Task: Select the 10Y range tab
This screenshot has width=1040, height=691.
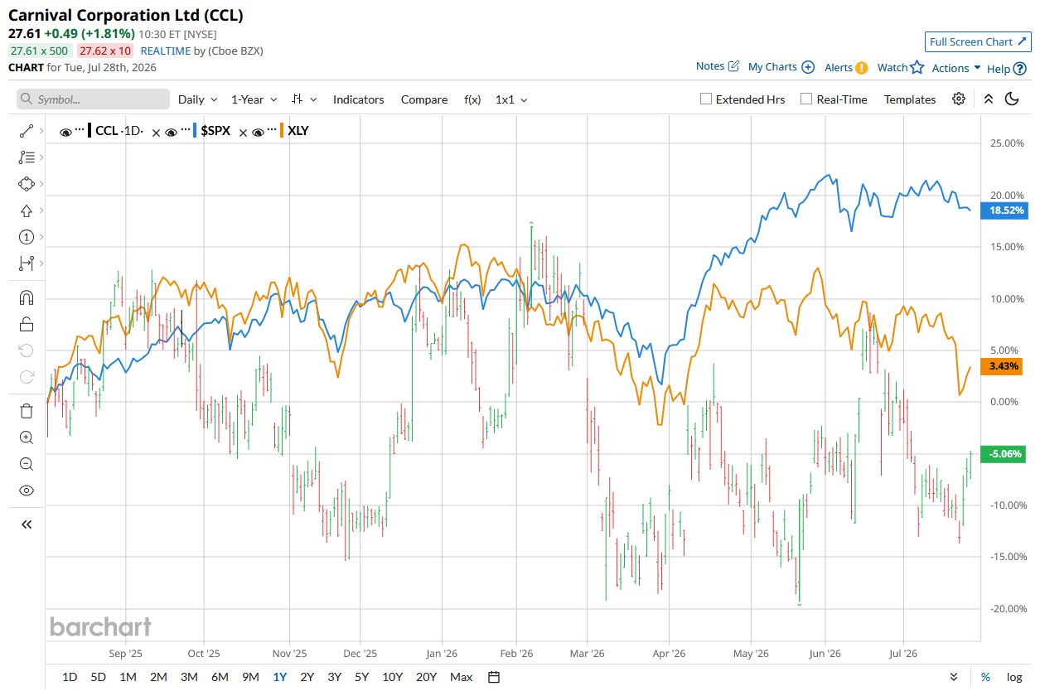Action: click(392, 677)
